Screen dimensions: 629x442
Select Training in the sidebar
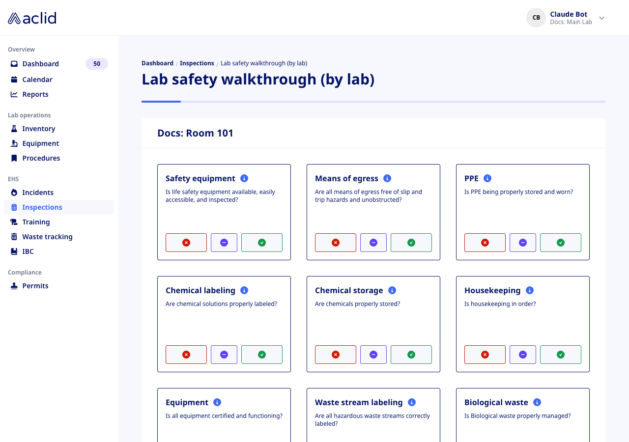59,222
